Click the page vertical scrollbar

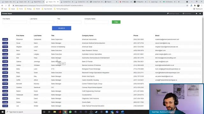pyautogui.click(x=203, y=50)
